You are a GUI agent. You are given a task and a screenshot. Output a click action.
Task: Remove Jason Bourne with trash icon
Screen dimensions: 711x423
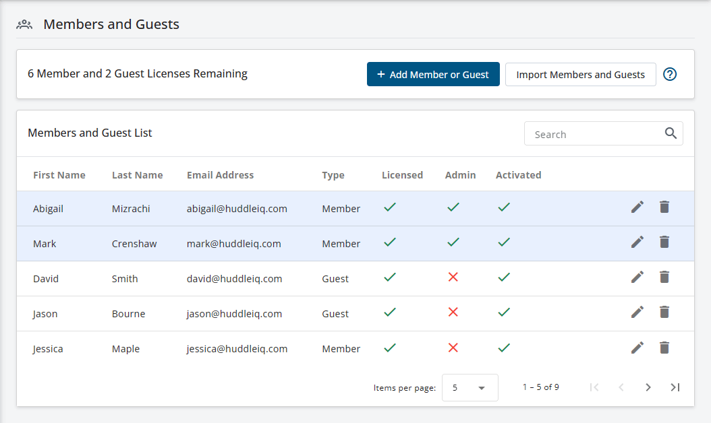664,312
